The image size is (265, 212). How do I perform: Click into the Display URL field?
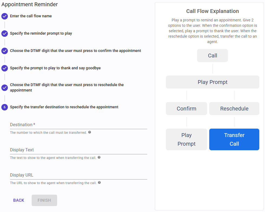(x=78, y=175)
